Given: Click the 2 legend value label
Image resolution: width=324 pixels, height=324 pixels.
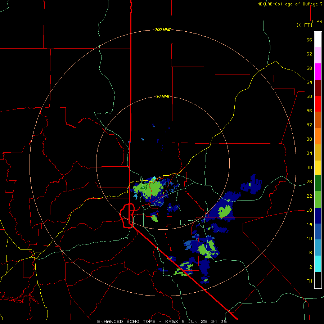Looking at the screenshot, I should (x=311, y=267).
